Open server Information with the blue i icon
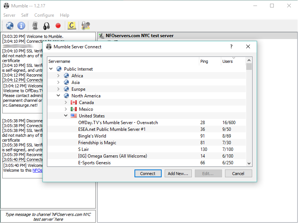The width and height of the screenshot is (298, 223). coord(21,26)
